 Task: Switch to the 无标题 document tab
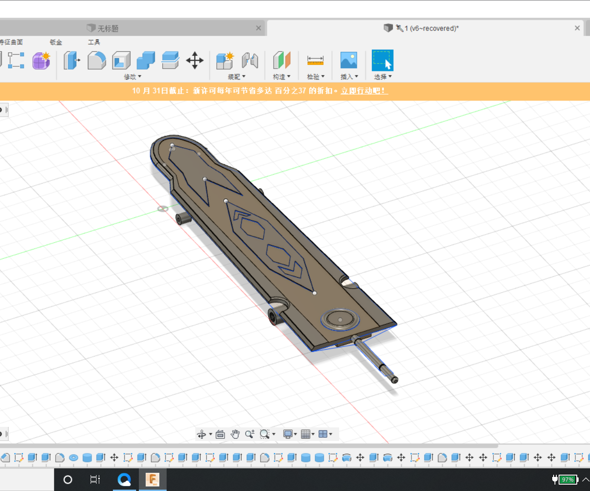108,28
